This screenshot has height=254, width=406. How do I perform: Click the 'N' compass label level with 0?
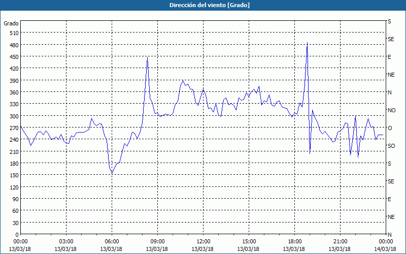coord(389,235)
